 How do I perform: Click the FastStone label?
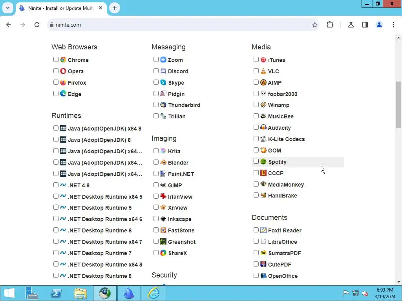coord(181,230)
